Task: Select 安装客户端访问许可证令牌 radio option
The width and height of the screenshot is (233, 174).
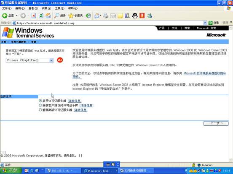Action: point(40,105)
